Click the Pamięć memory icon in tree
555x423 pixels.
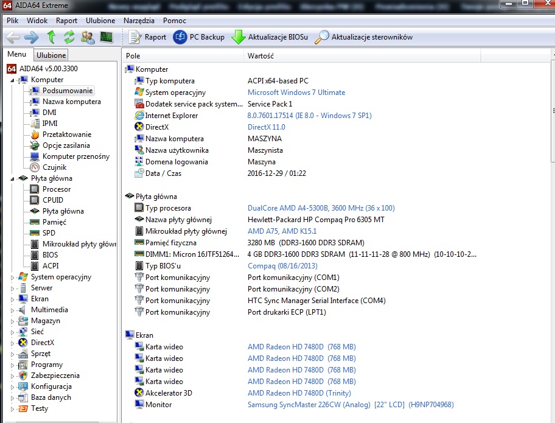pyautogui.click(x=35, y=222)
